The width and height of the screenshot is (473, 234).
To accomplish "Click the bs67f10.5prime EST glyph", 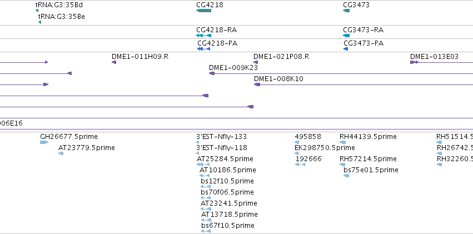I will click(x=206, y=231).
